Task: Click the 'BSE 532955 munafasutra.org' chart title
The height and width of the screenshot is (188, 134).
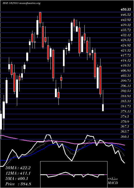Action: 21,3
